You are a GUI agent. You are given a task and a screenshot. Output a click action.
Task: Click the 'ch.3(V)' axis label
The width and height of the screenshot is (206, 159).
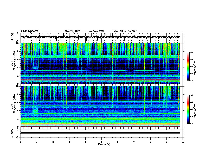12,133
